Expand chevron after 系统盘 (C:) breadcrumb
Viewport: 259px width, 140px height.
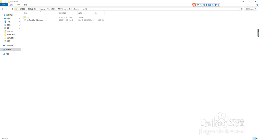(x=38, y=9)
